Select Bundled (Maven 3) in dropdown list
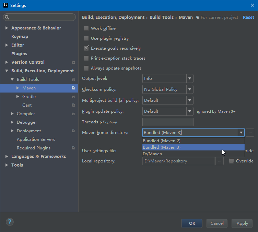 pos(193,147)
